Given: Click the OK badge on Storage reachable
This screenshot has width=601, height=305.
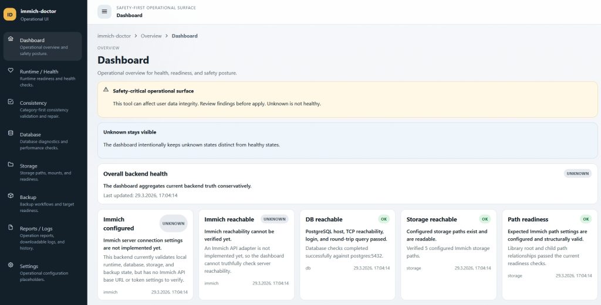Looking at the screenshot, I should click(485, 219).
